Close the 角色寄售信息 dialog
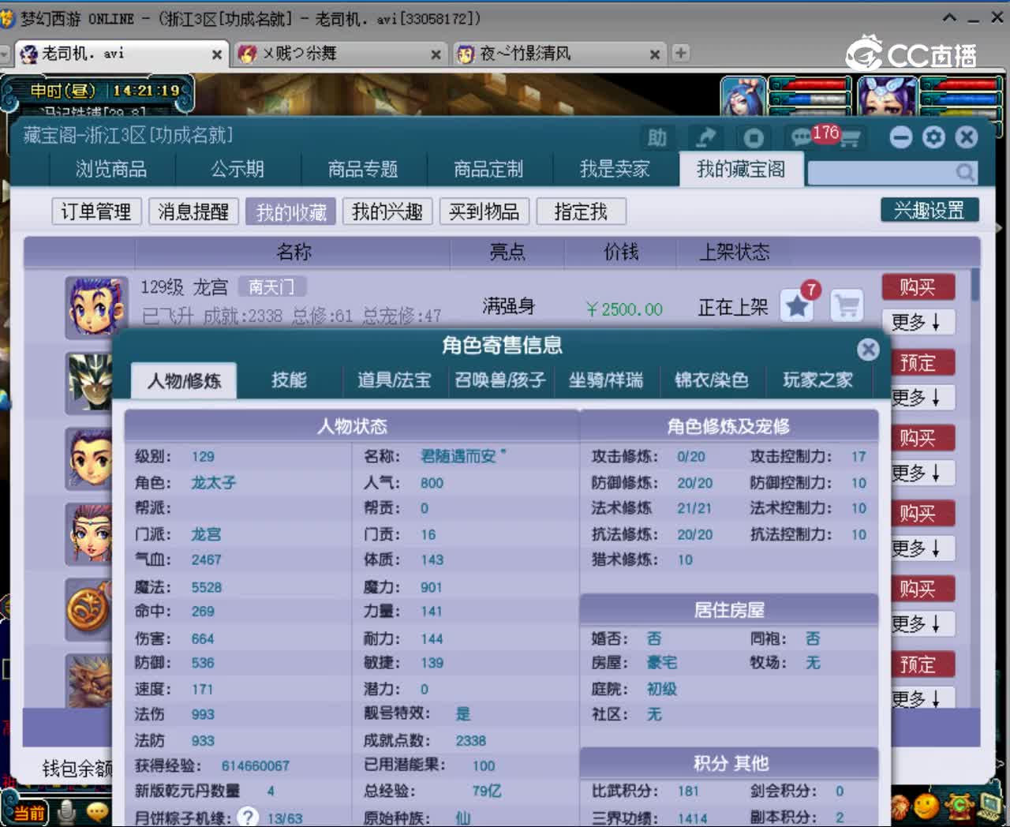Viewport: 1010px width, 827px height. pyautogui.click(x=868, y=349)
